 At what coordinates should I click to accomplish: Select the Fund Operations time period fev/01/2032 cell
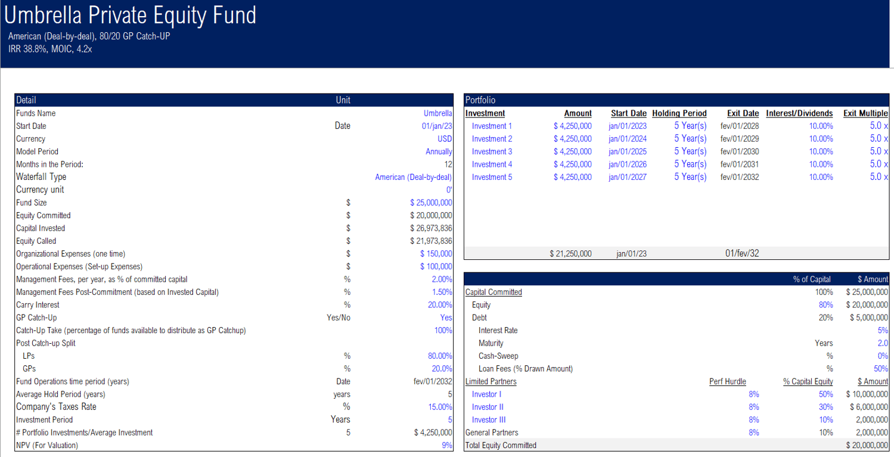point(433,381)
